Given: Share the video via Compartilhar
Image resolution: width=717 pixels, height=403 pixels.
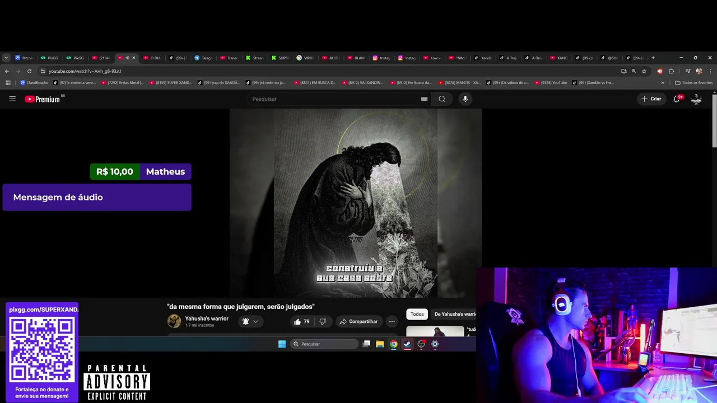Looking at the screenshot, I should click(358, 322).
